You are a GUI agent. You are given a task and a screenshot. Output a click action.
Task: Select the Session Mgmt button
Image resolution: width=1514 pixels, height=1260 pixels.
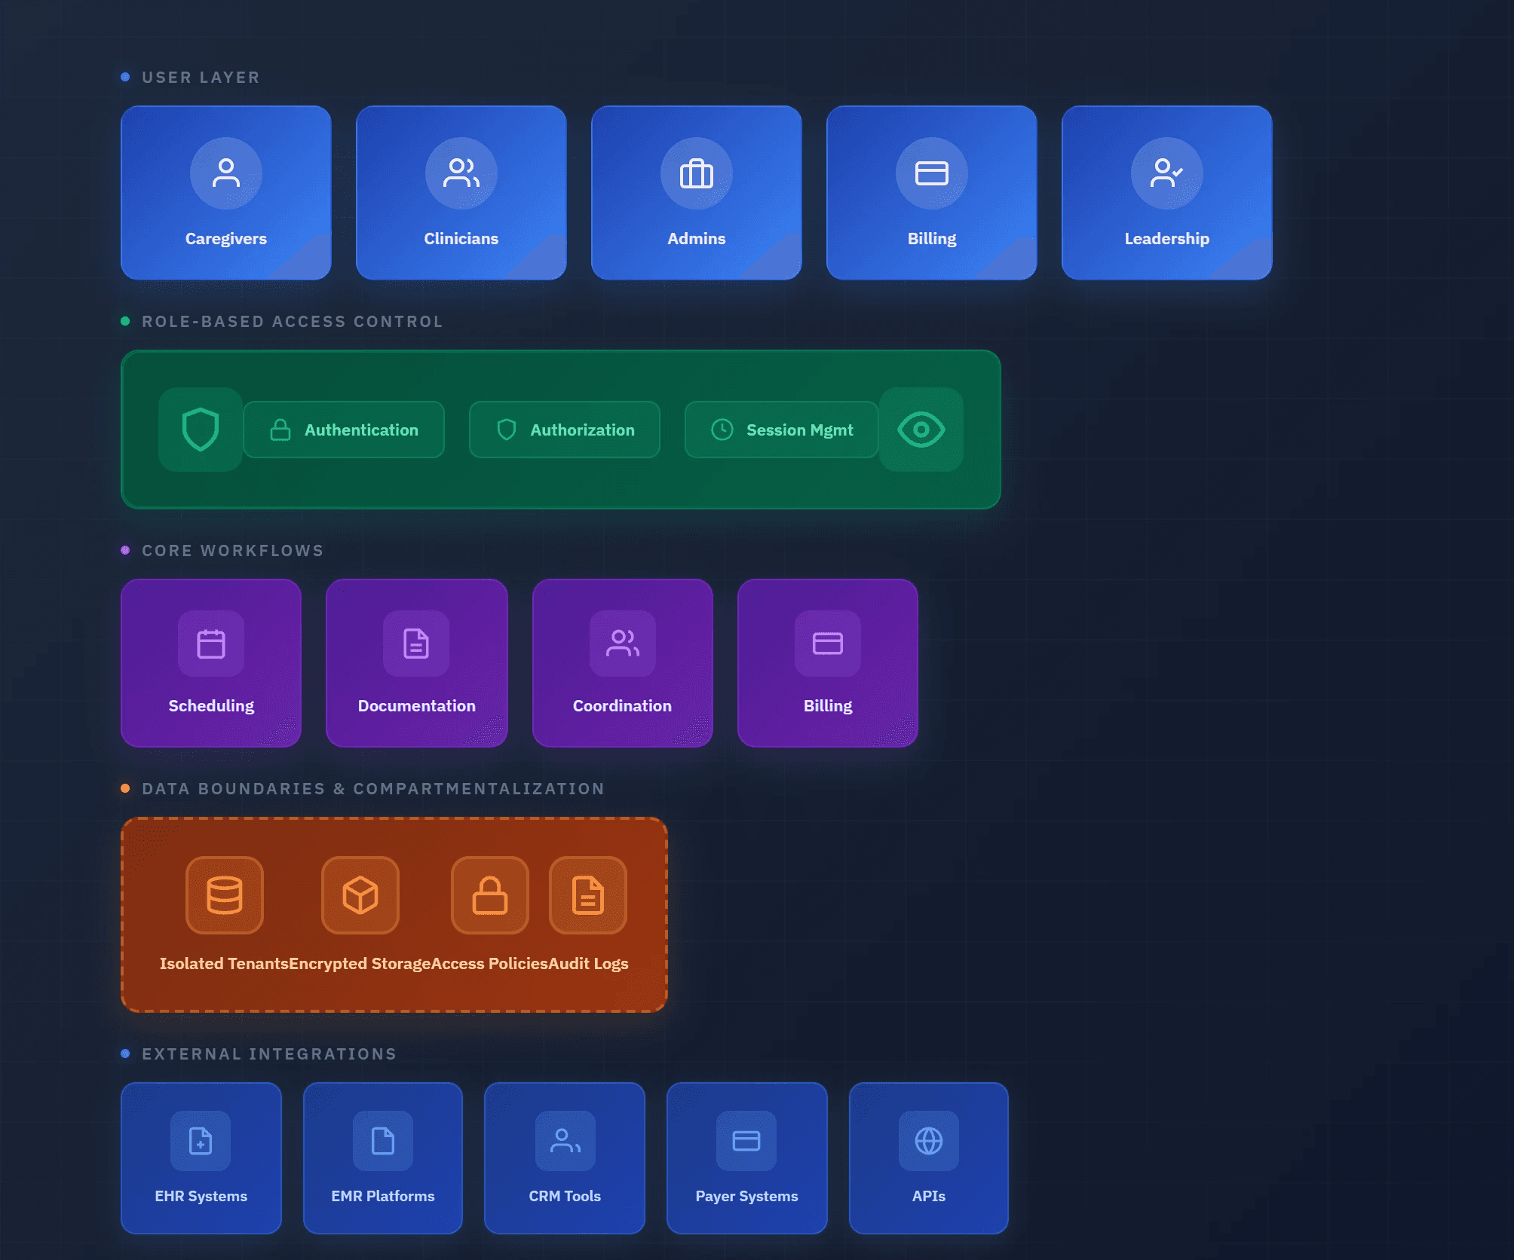point(782,430)
